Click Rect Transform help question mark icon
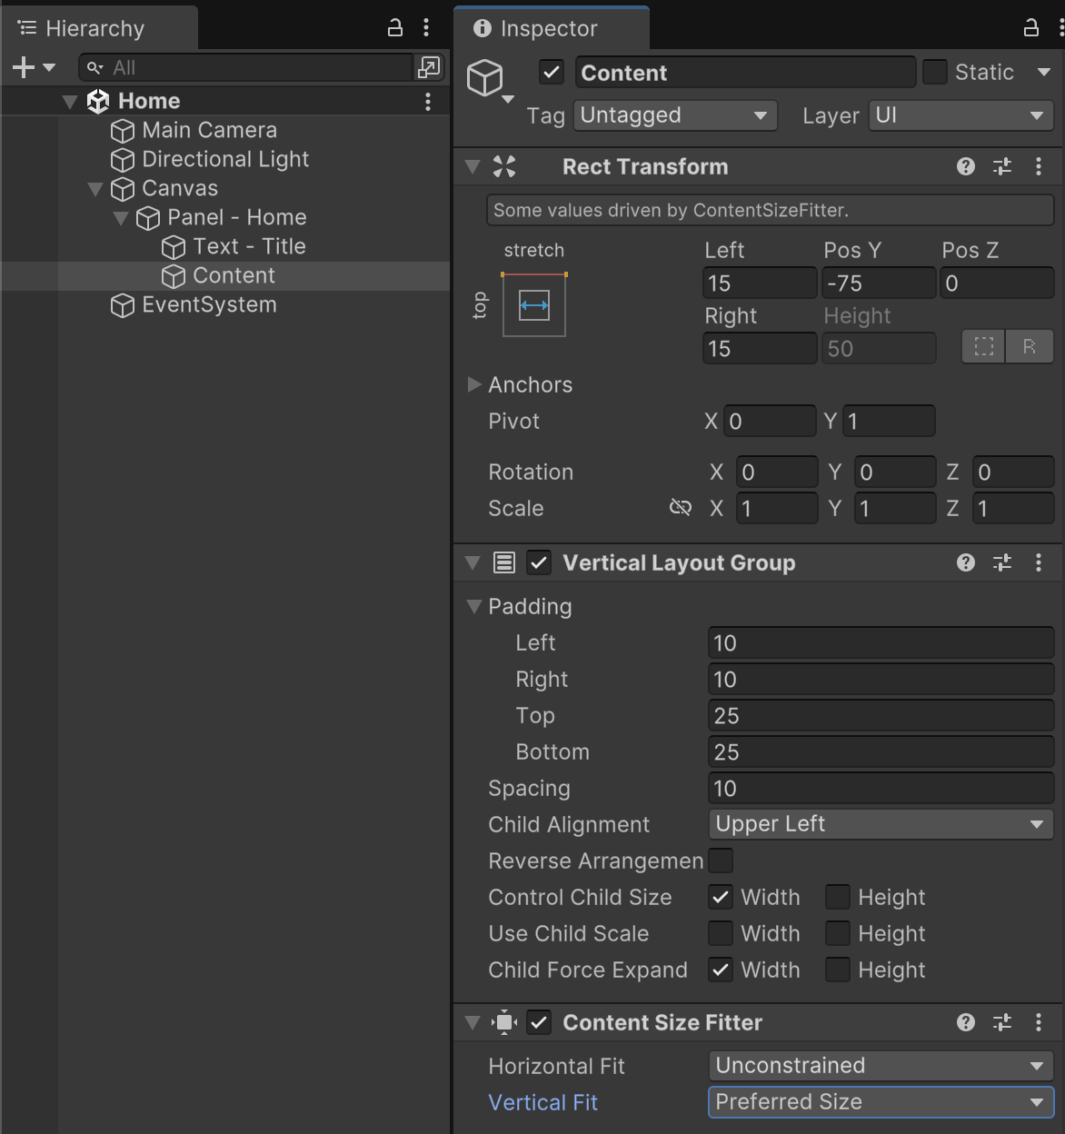The image size is (1065, 1134). tap(966, 166)
